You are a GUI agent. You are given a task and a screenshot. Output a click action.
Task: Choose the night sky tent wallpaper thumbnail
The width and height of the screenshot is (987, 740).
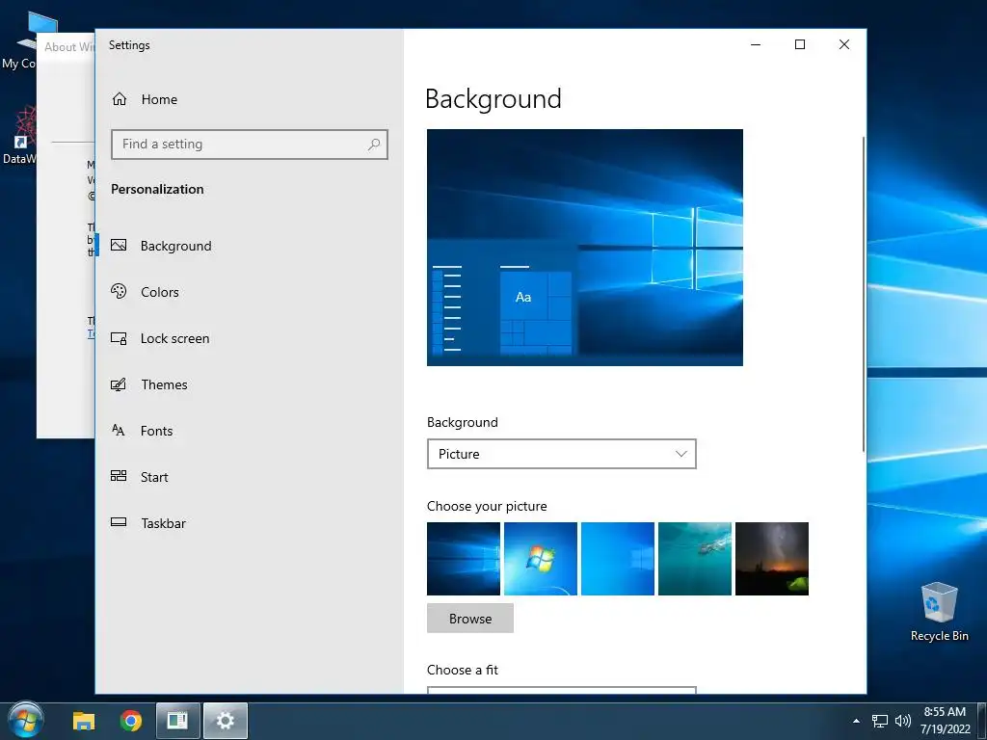click(772, 559)
